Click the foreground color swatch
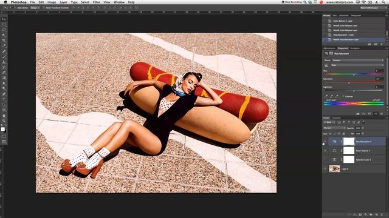Viewport: 389px width, 218px height. (2, 129)
